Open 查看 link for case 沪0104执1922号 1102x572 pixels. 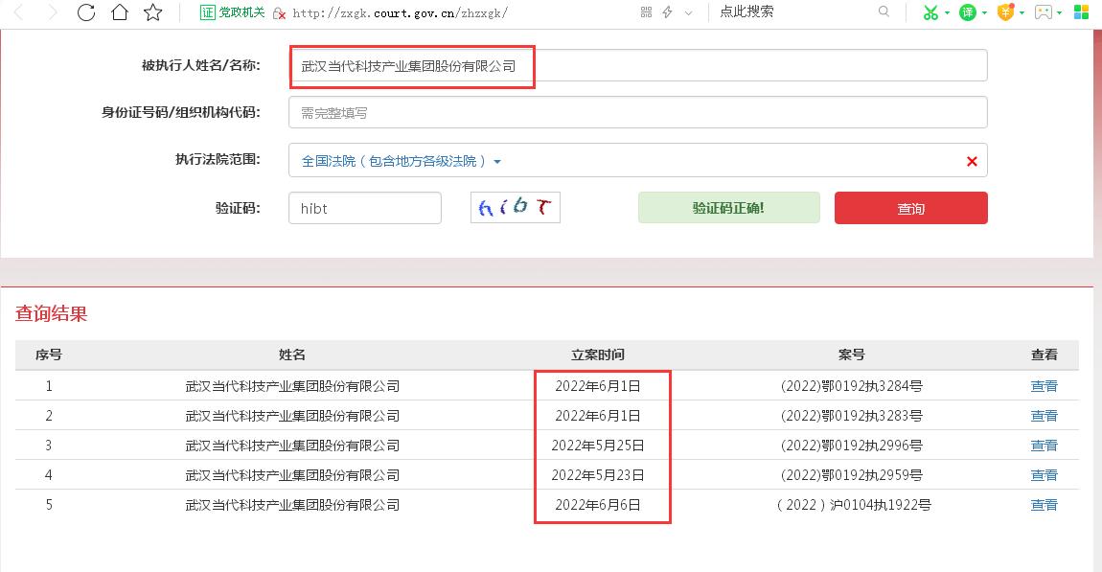1045,505
